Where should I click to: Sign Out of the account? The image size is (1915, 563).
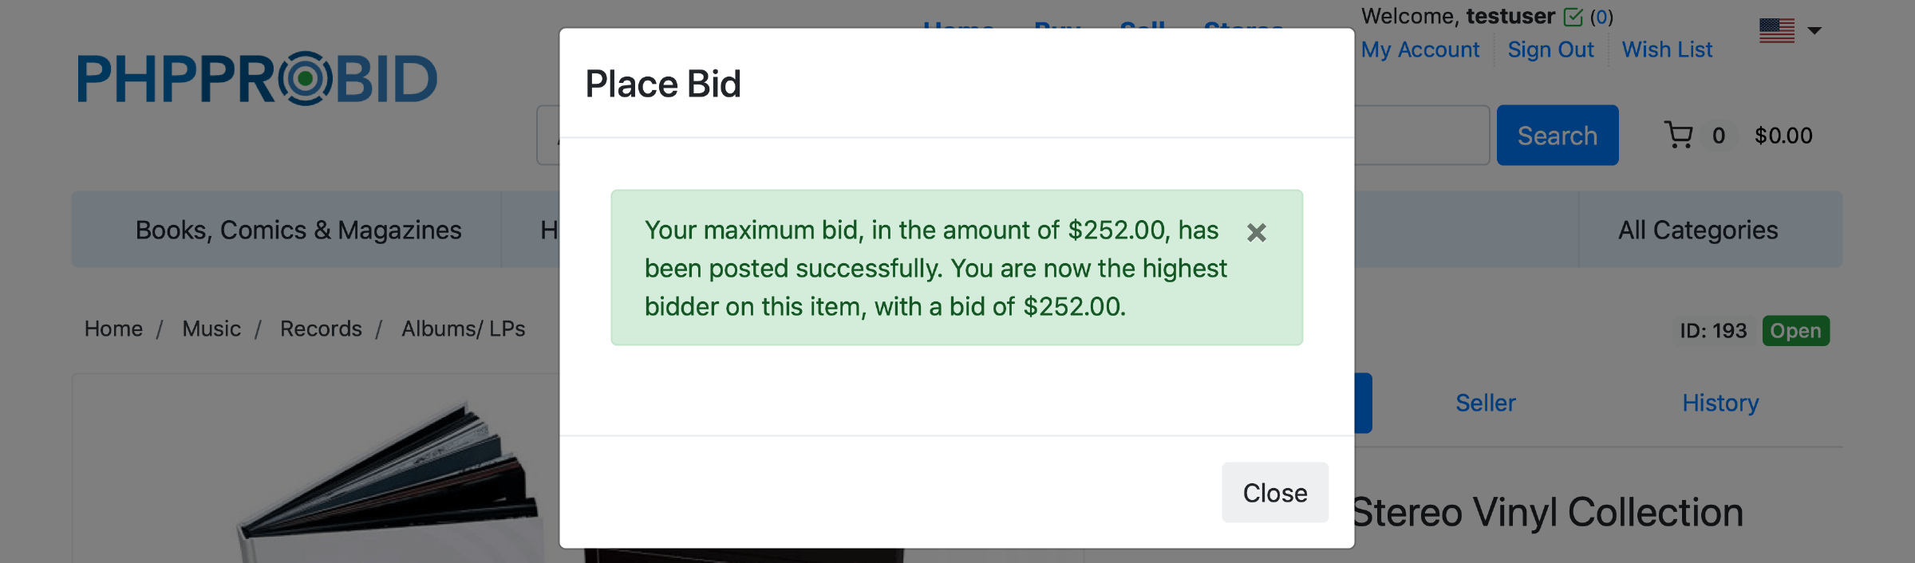point(1550,49)
